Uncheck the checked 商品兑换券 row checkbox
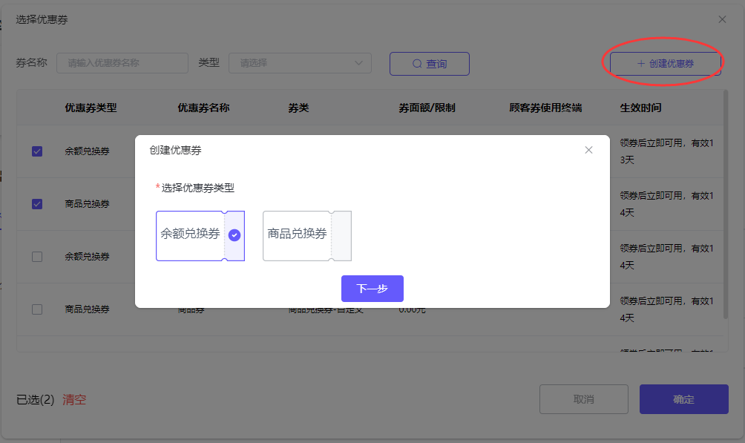Image resolution: width=745 pixels, height=443 pixels. 37,204
